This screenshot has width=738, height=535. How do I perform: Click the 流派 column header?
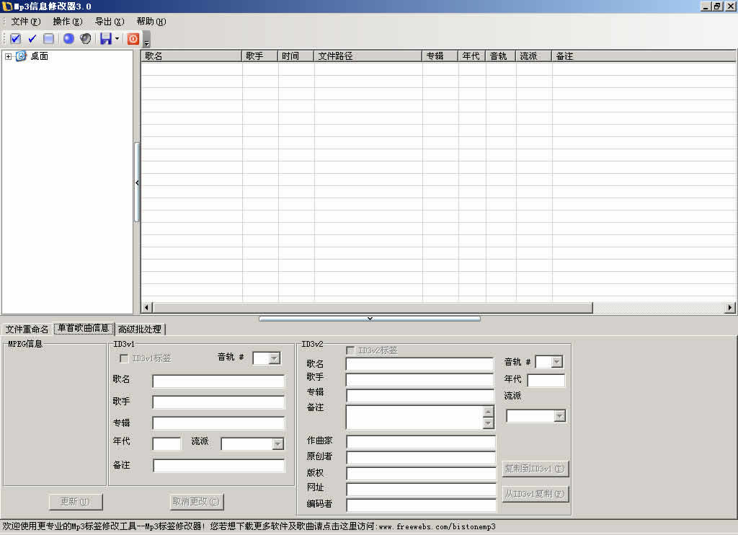coord(534,56)
